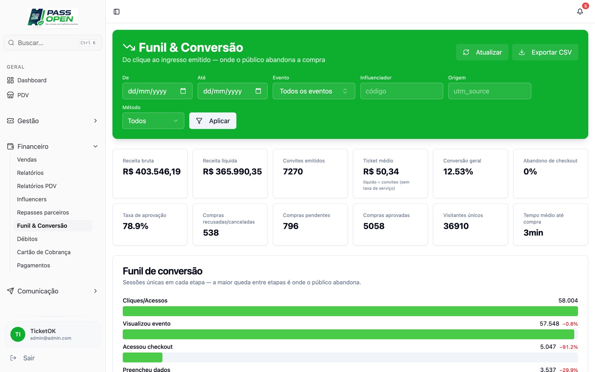Open the Todos os eventos dropdown
The width and height of the screenshot is (595, 372).
314,91
